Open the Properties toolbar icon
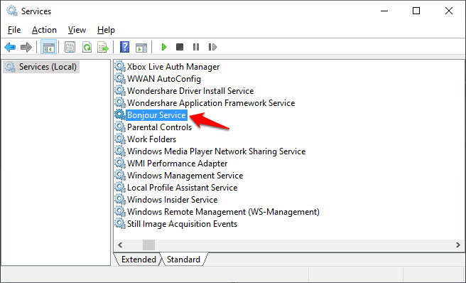The image size is (466, 283). click(x=70, y=47)
